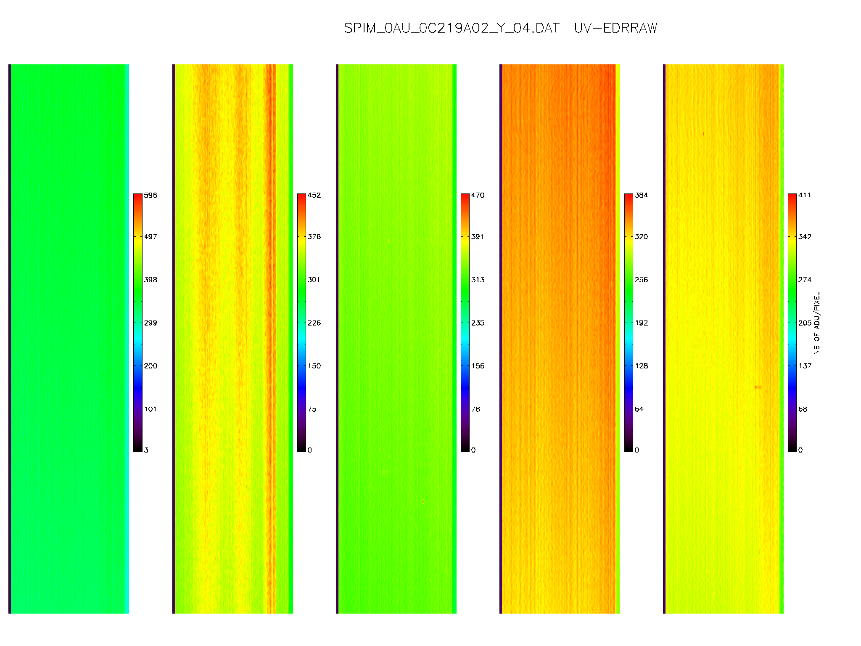This screenshot has width=861, height=646.
Task: Click the 411 colorbar value
Action: (x=805, y=195)
